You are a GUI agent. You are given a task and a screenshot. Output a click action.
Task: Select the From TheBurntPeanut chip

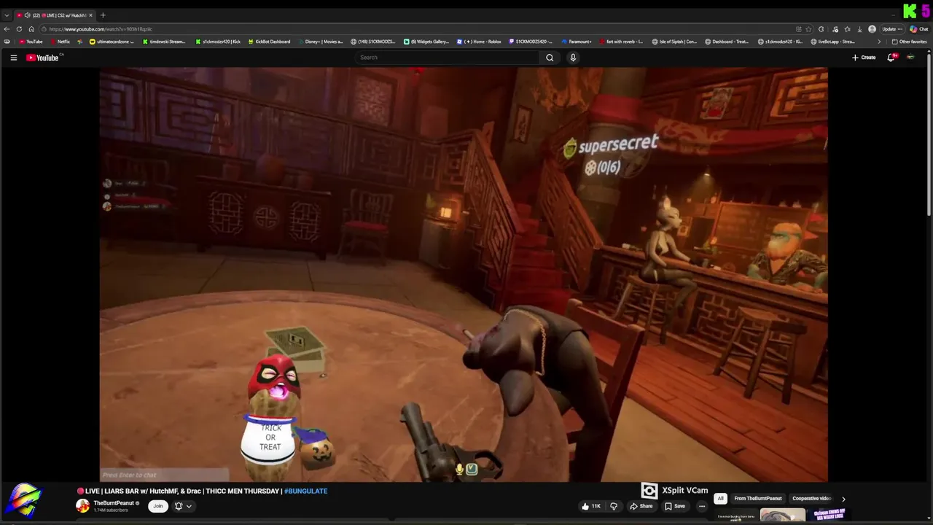pyautogui.click(x=758, y=499)
